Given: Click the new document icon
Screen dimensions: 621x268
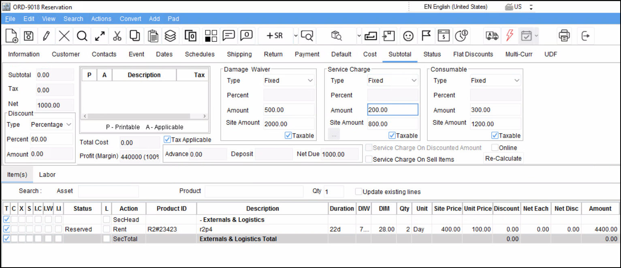Looking at the screenshot, I should [11, 36].
